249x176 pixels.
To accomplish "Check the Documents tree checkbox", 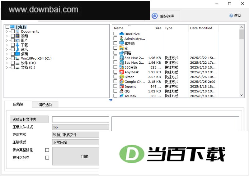I will point(13,31).
